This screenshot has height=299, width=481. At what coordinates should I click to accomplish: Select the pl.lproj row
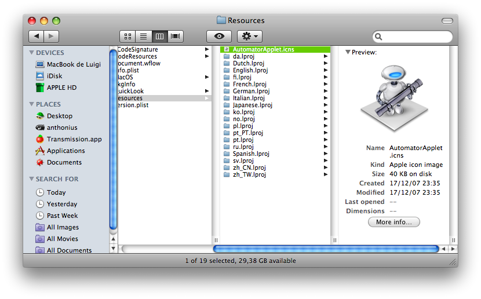275,126
